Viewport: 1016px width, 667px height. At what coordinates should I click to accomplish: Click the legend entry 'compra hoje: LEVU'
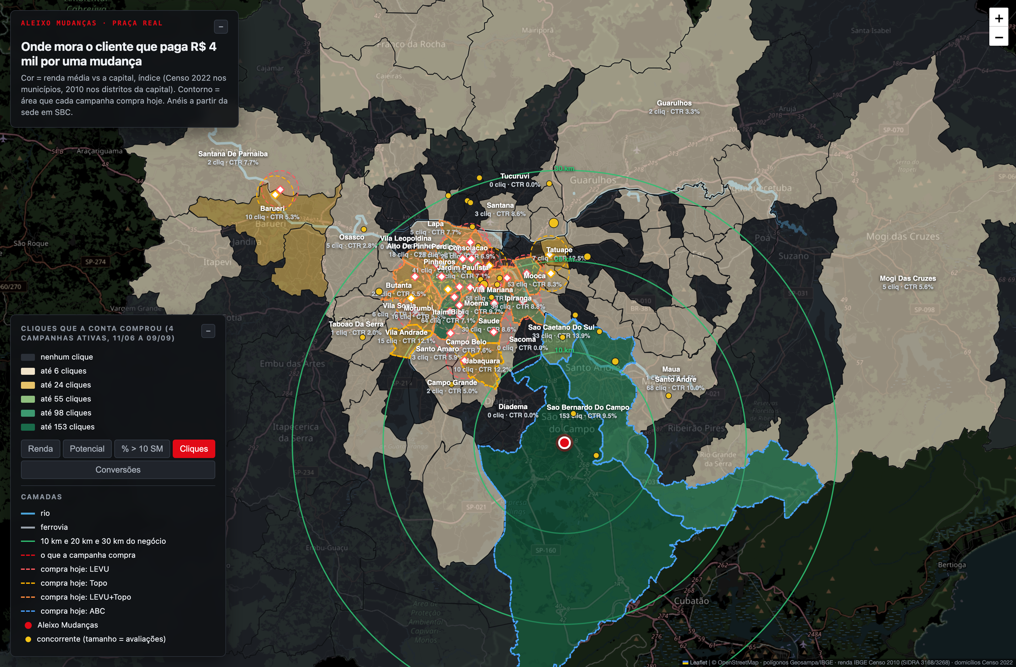[75, 569]
